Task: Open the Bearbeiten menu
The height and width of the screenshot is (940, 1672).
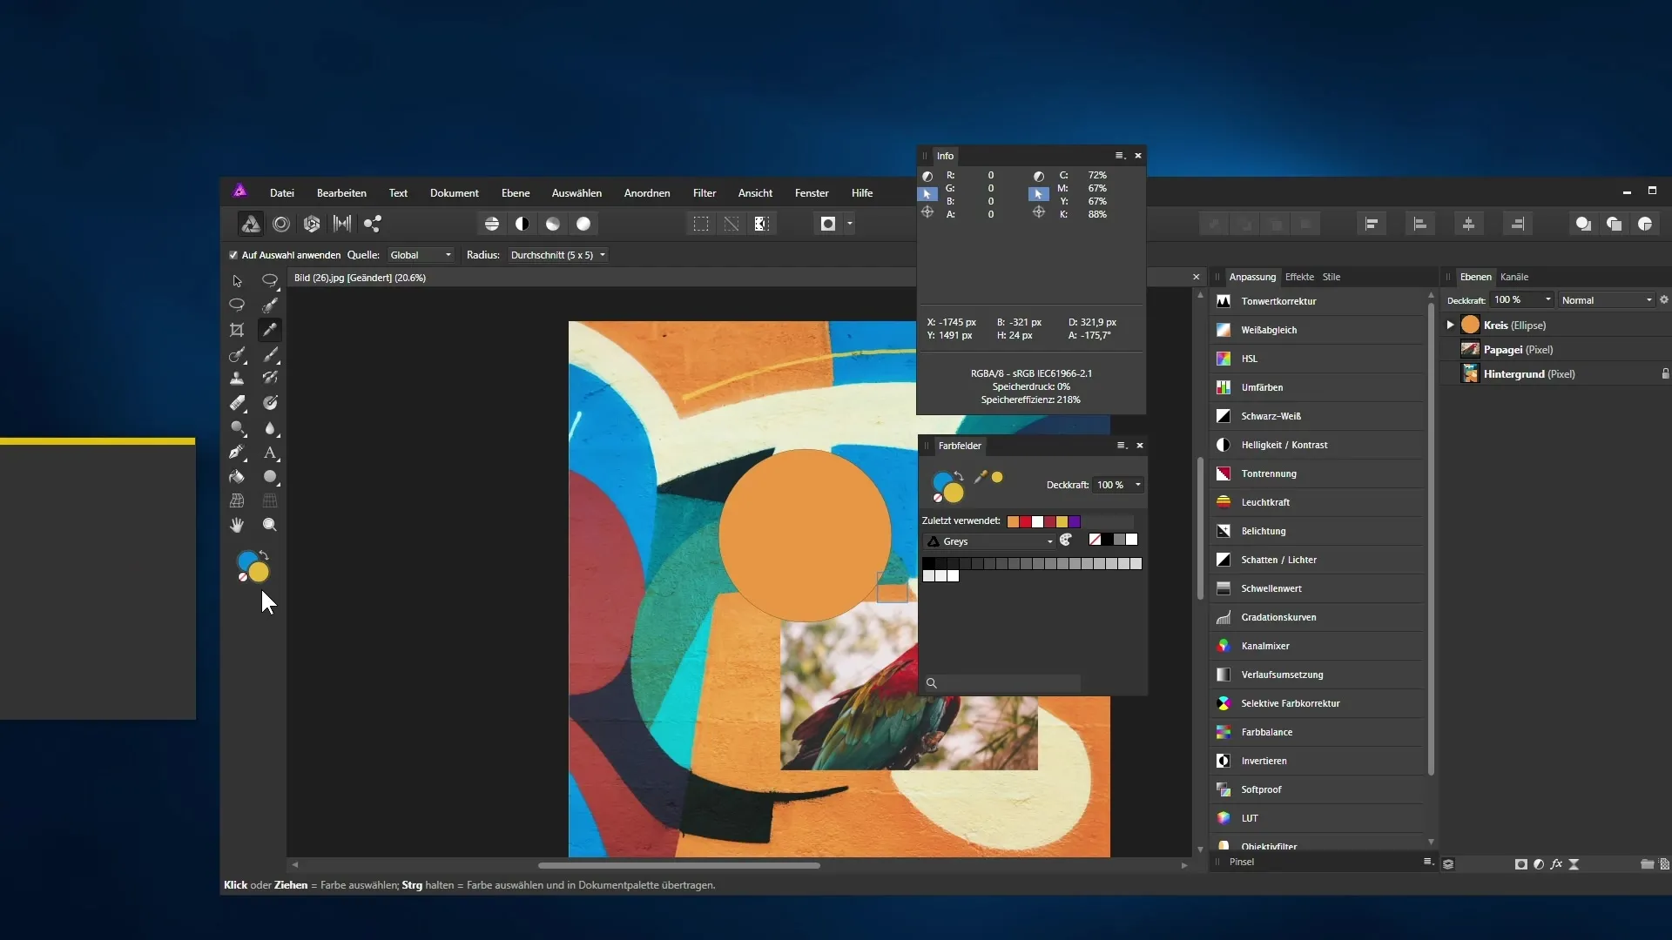Action: (341, 193)
